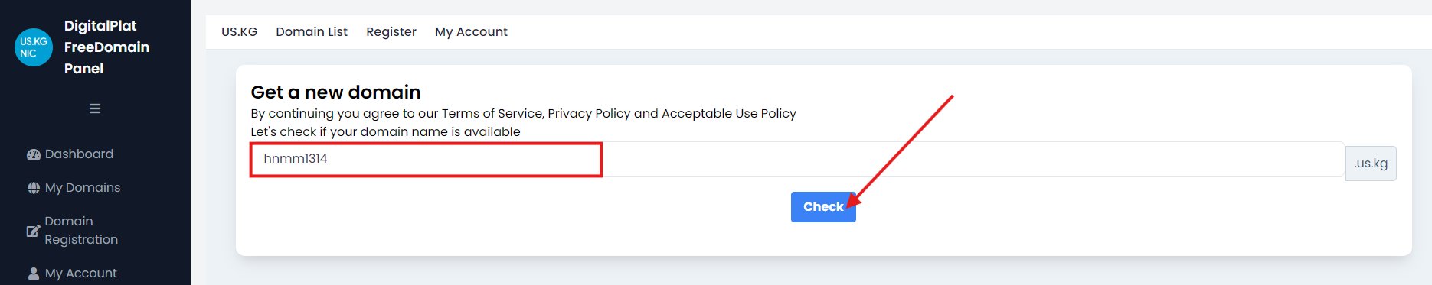This screenshot has height=285, width=1432.
Task: Click the Domain Registration pencil icon
Action: [x=33, y=231]
